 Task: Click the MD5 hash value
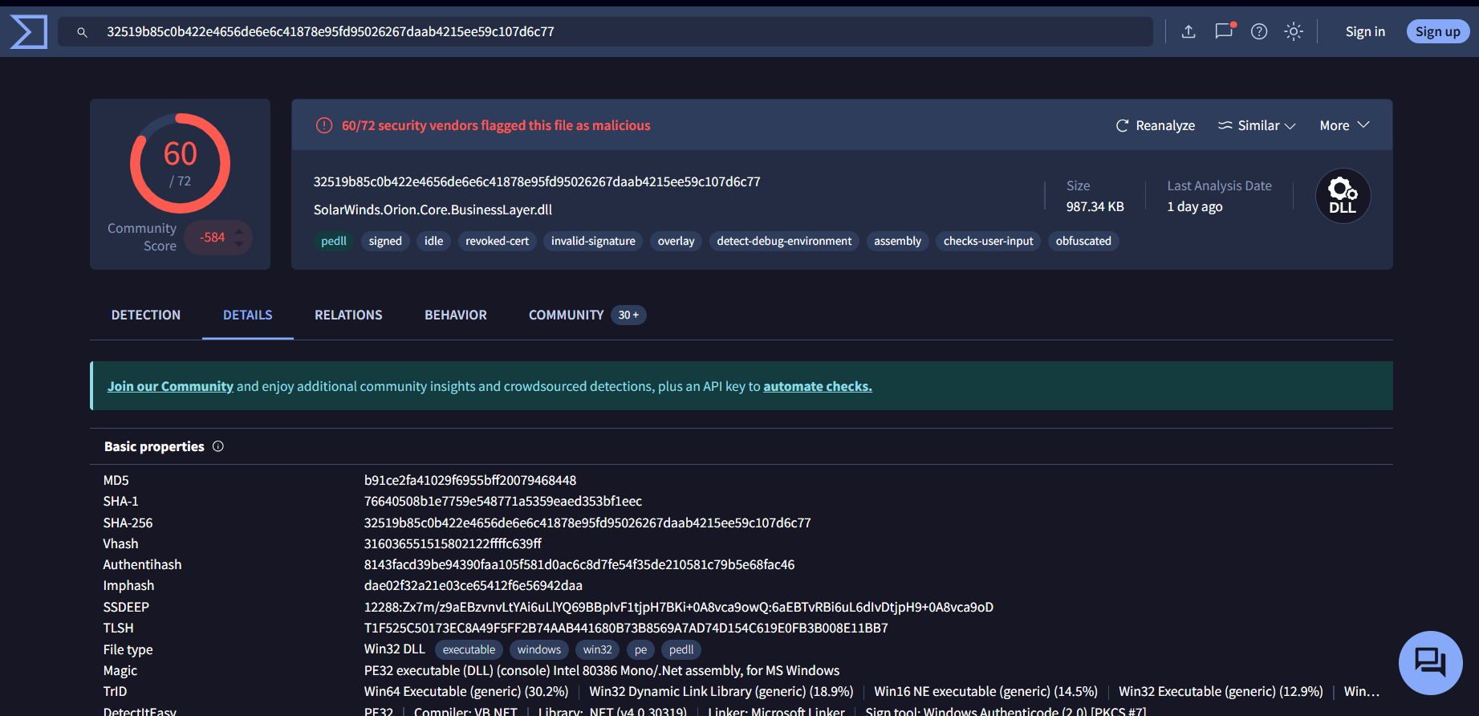click(470, 480)
